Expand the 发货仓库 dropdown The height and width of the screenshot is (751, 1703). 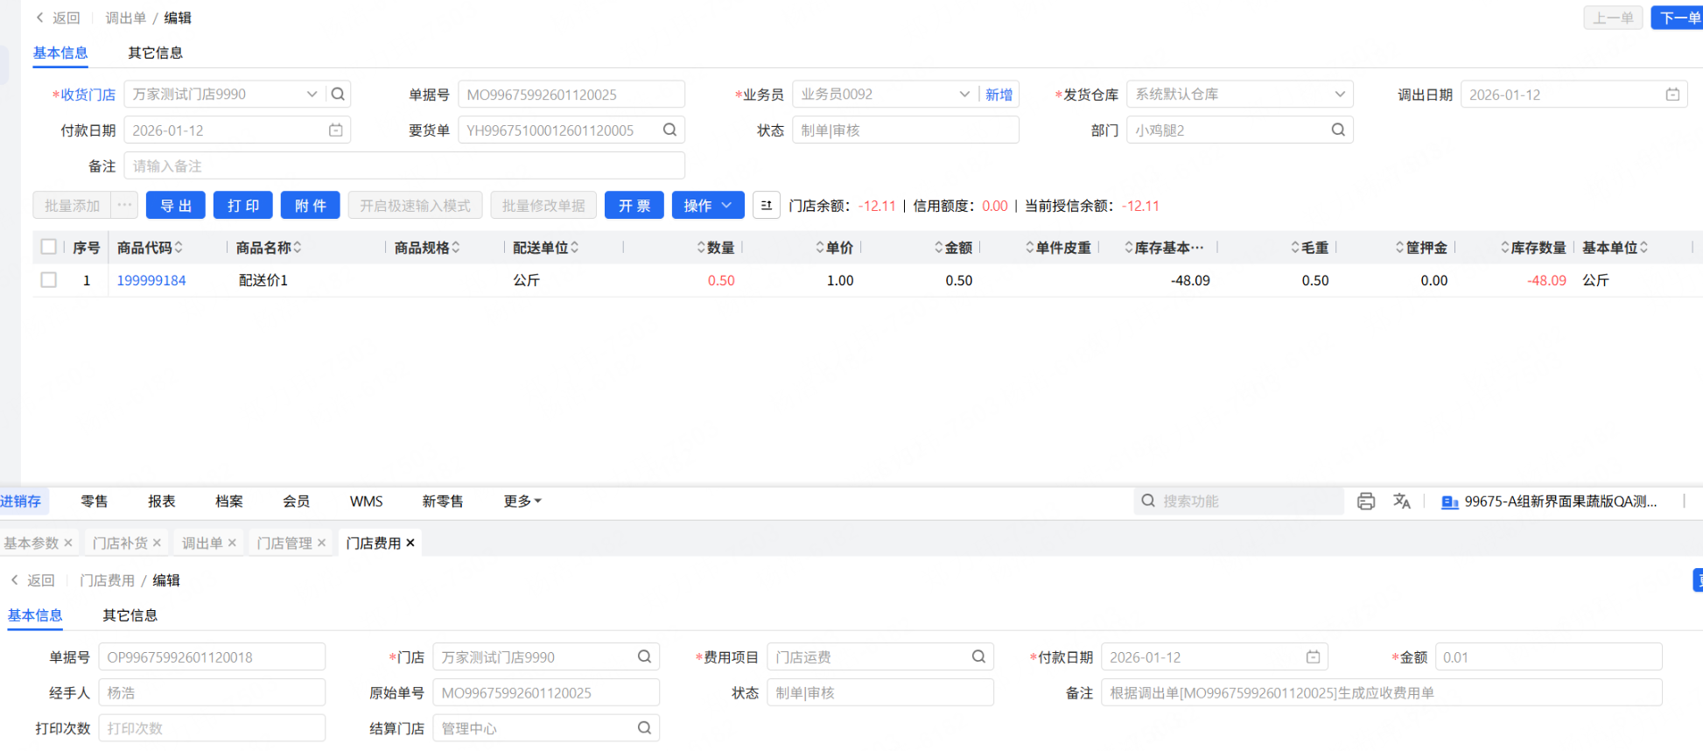[x=1340, y=95]
